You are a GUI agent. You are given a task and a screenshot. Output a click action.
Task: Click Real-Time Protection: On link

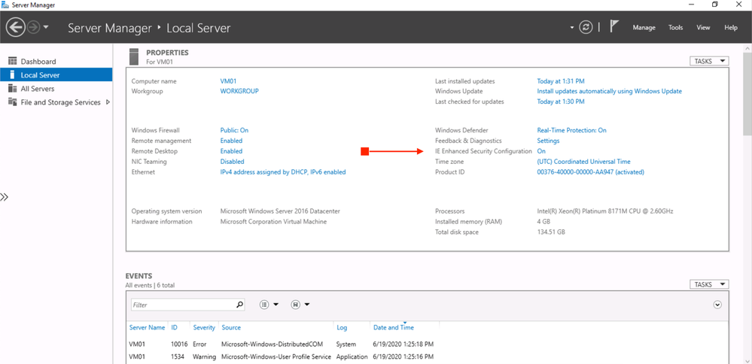pos(571,130)
